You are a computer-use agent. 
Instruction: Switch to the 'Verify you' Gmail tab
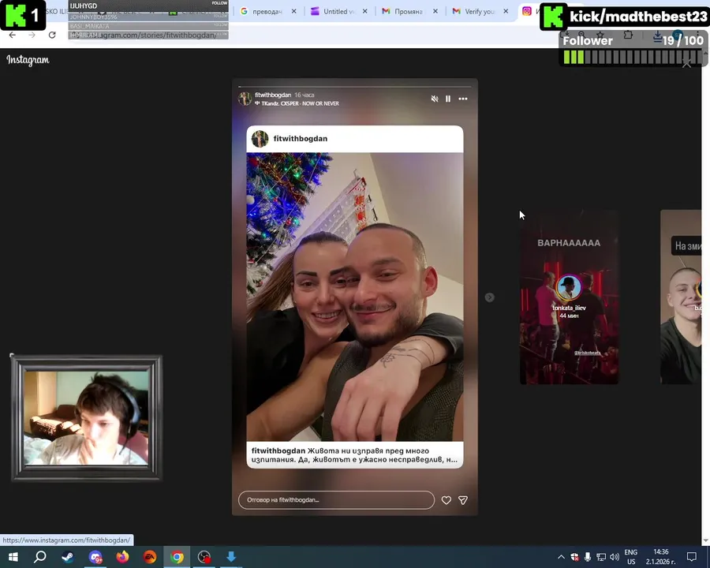479,11
